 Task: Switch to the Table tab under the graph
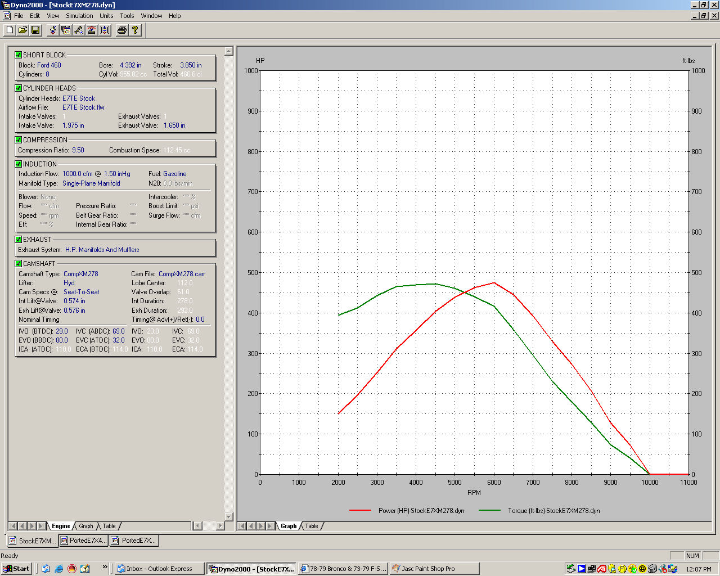point(312,526)
